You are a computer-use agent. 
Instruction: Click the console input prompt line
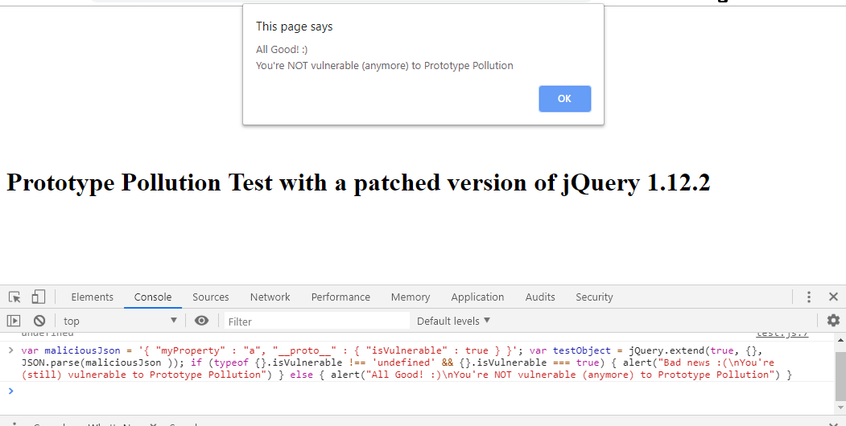(x=421, y=391)
